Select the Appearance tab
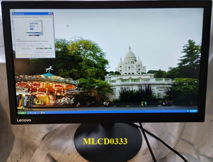Viewport: 213px width, 162px height. pyautogui.click(x=35, y=17)
